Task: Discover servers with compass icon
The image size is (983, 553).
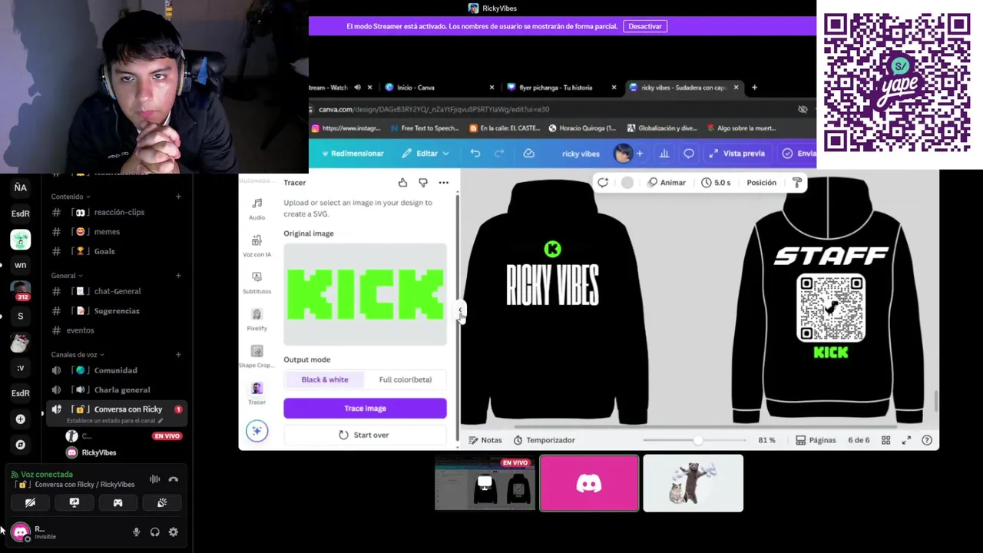Action: [21, 445]
